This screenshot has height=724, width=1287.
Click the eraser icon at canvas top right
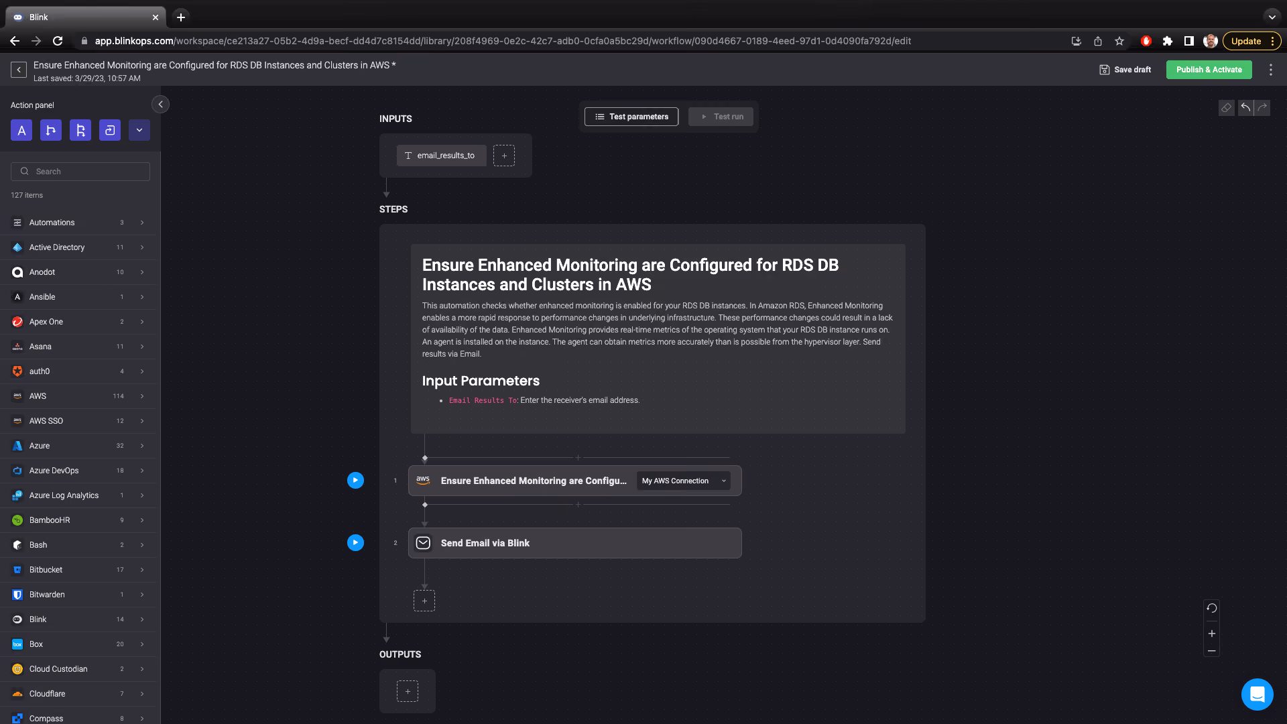click(1226, 108)
